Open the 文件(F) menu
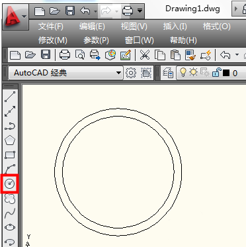 pos(51,26)
